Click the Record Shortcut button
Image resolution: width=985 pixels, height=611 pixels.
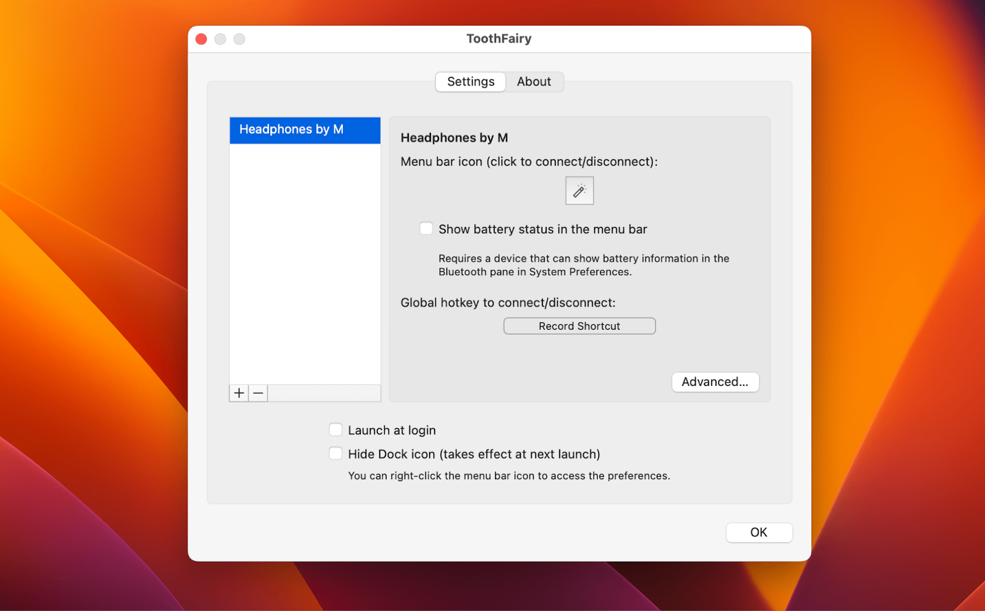tap(579, 325)
